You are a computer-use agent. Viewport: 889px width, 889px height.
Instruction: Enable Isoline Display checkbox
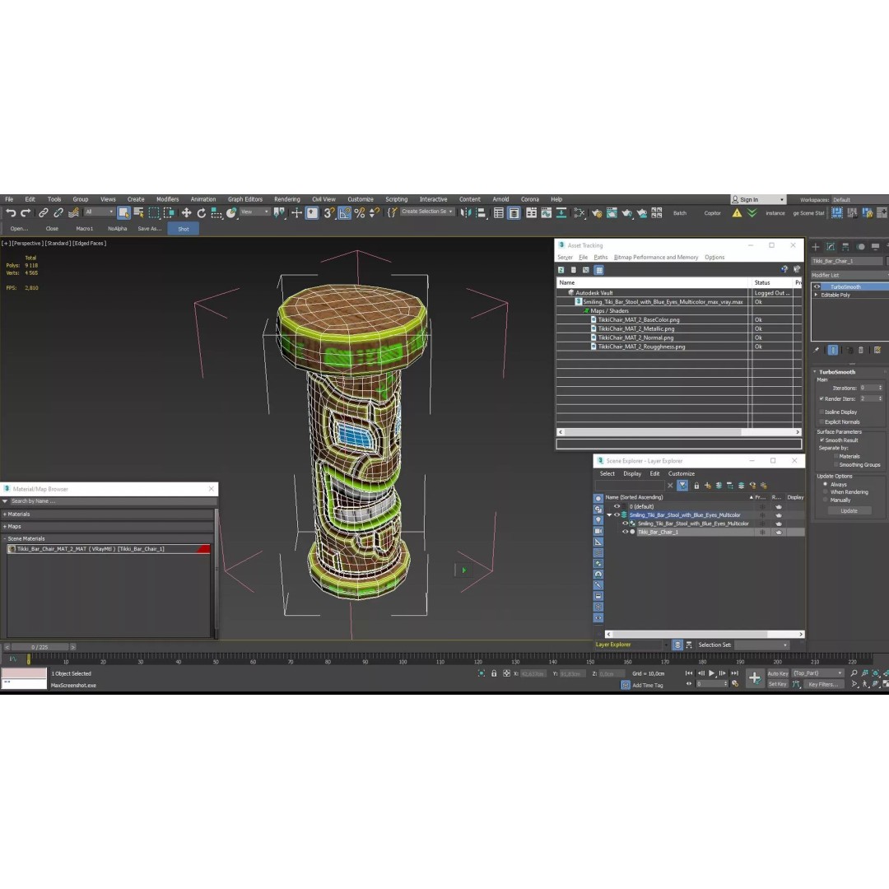point(821,412)
